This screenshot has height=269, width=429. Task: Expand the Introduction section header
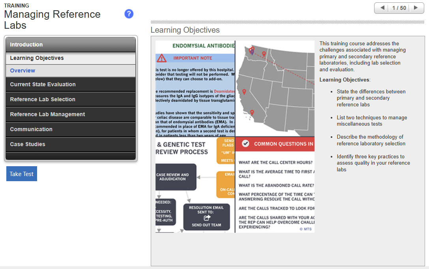[71, 45]
